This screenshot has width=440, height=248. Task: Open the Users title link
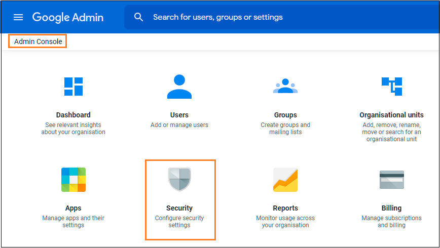coord(179,115)
